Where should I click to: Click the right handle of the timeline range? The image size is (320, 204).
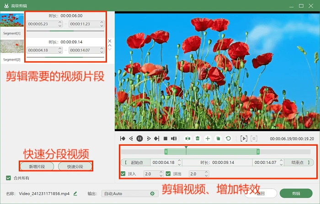[x=258, y=152]
